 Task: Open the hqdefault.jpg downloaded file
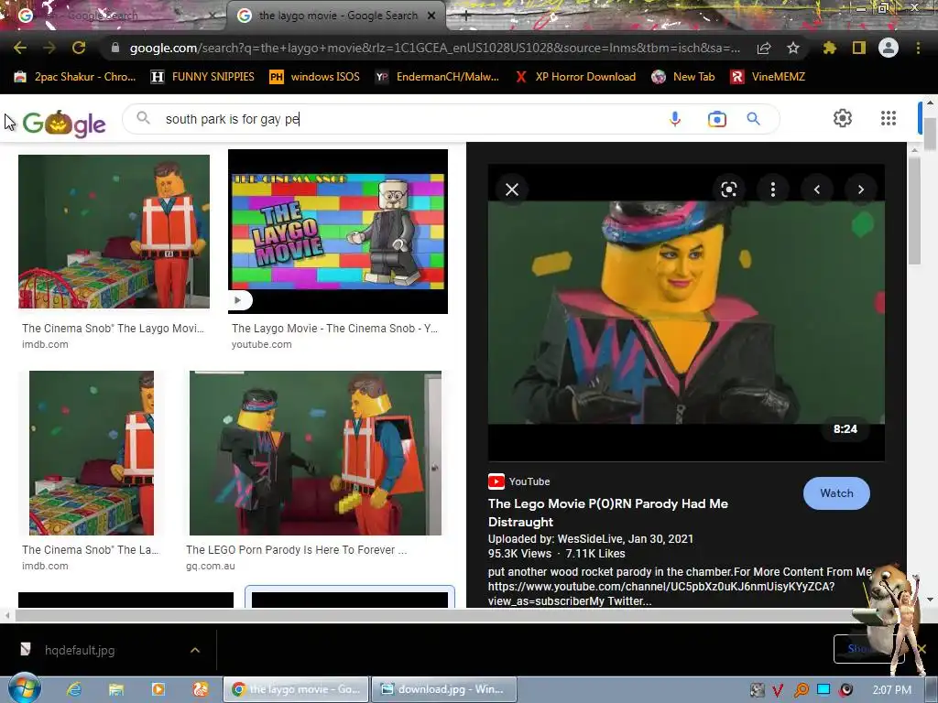point(79,650)
